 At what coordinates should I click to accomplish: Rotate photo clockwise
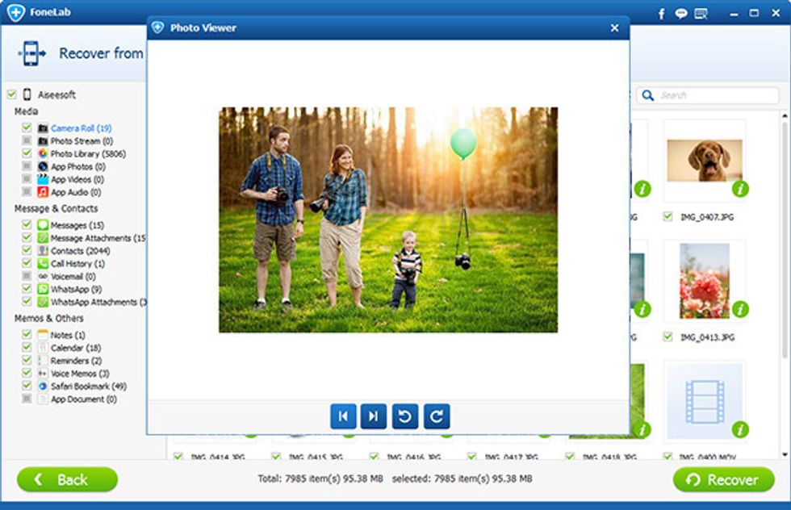437,416
